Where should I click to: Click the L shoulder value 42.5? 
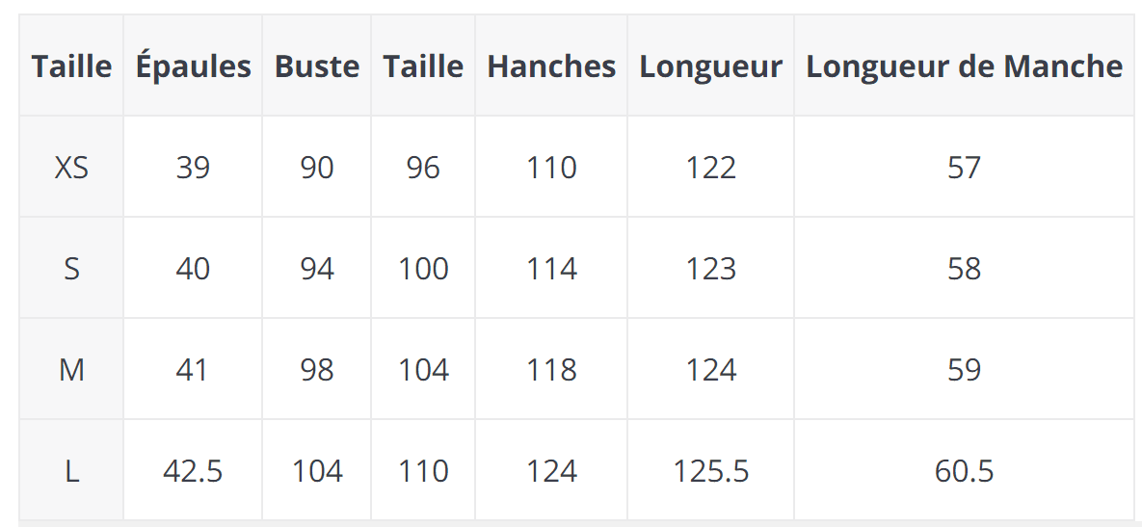point(193,471)
